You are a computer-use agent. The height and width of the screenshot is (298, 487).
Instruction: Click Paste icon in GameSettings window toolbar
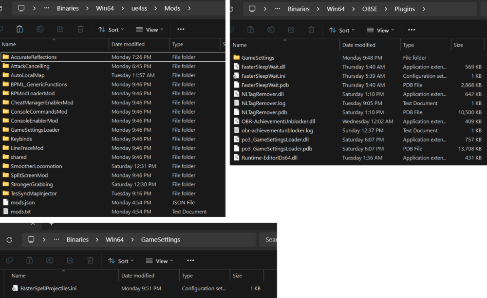click(x=30, y=261)
